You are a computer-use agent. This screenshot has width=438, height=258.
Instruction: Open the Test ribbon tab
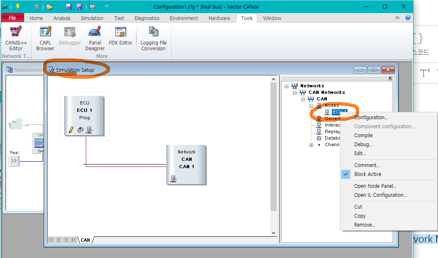point(119,18)
